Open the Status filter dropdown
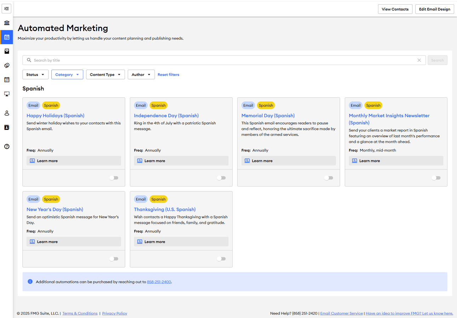The image size is (457, 318). [x=35, y=75]
